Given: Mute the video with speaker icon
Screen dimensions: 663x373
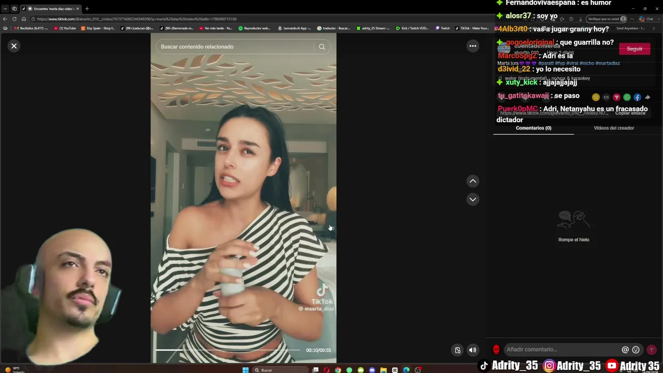Looking at the screenshot, I should pyautogui.click(x=472, y=350).
